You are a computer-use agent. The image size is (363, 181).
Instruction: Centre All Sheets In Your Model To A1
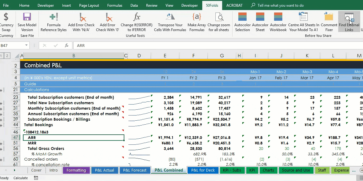point(303,22)
